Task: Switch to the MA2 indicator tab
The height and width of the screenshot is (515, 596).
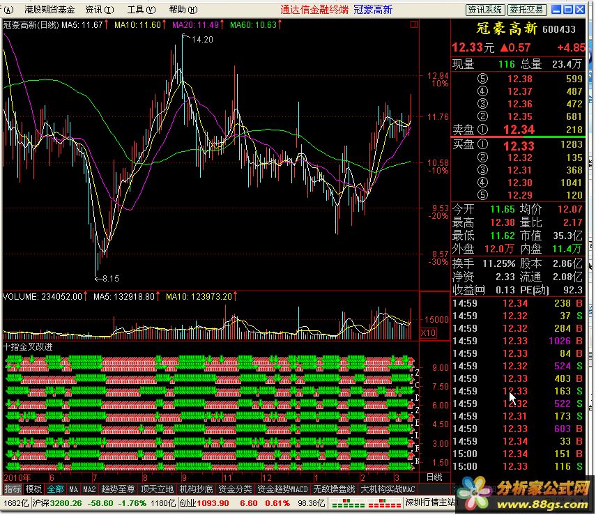Action: pyautogui.click(x=89, y=489)
